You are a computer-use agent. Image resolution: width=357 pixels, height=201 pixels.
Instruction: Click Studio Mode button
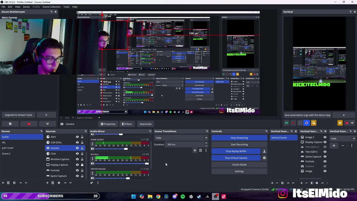239,165
